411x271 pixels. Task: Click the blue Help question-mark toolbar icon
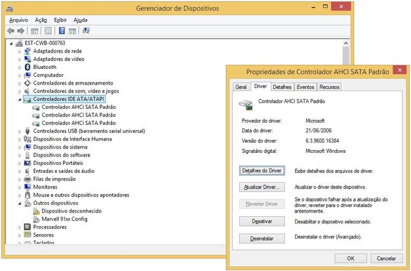coord(62,31)
